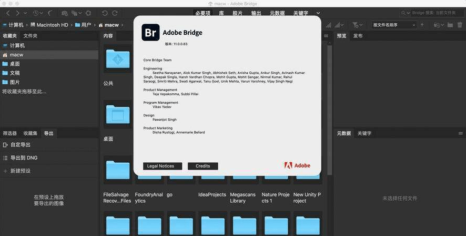Click the New Unity Project folder label
Viewport: 466px width, 236px height.
307,198
